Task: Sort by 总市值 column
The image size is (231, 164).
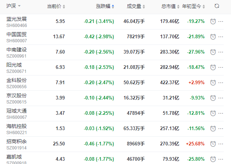Action: (x=170, y=6)
